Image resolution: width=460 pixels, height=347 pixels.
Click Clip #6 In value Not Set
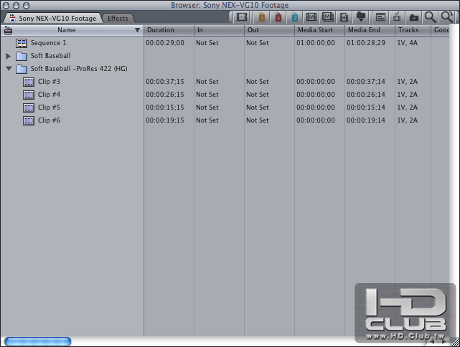pos(207,120)
